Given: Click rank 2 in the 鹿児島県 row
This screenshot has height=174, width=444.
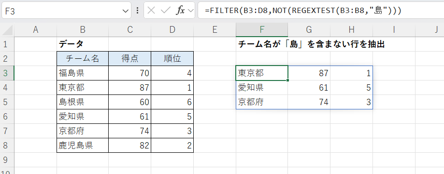Looking at the screenshot, I should (172, 145).
